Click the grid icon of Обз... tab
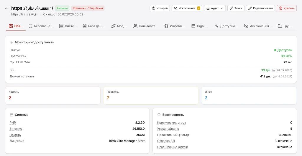 11,26
